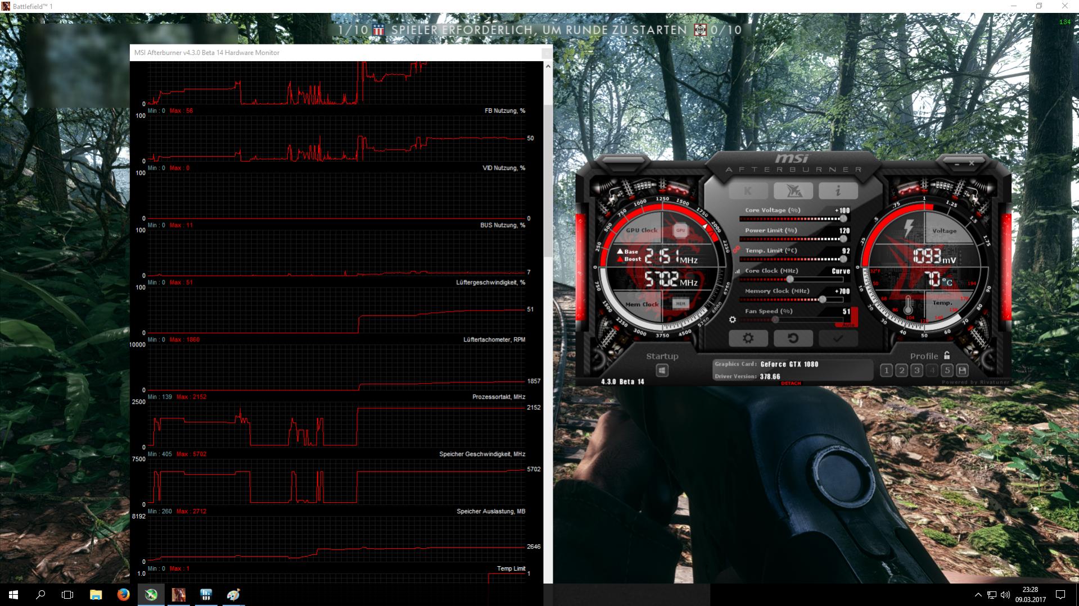Viewport: 1079px width, 606px height.
Task: Open voltage-frequency curve editor icon by Core Clock
Action: [737, 271]
